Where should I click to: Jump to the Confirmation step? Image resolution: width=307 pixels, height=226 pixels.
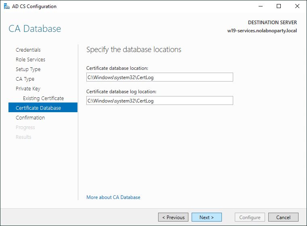(30, 118)
